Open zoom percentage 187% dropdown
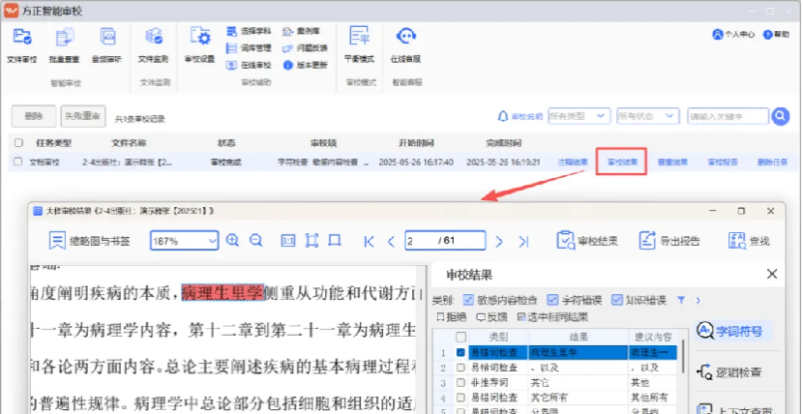Image resolution: width=803 pixels, height=414 pixels. coord(185,241)
